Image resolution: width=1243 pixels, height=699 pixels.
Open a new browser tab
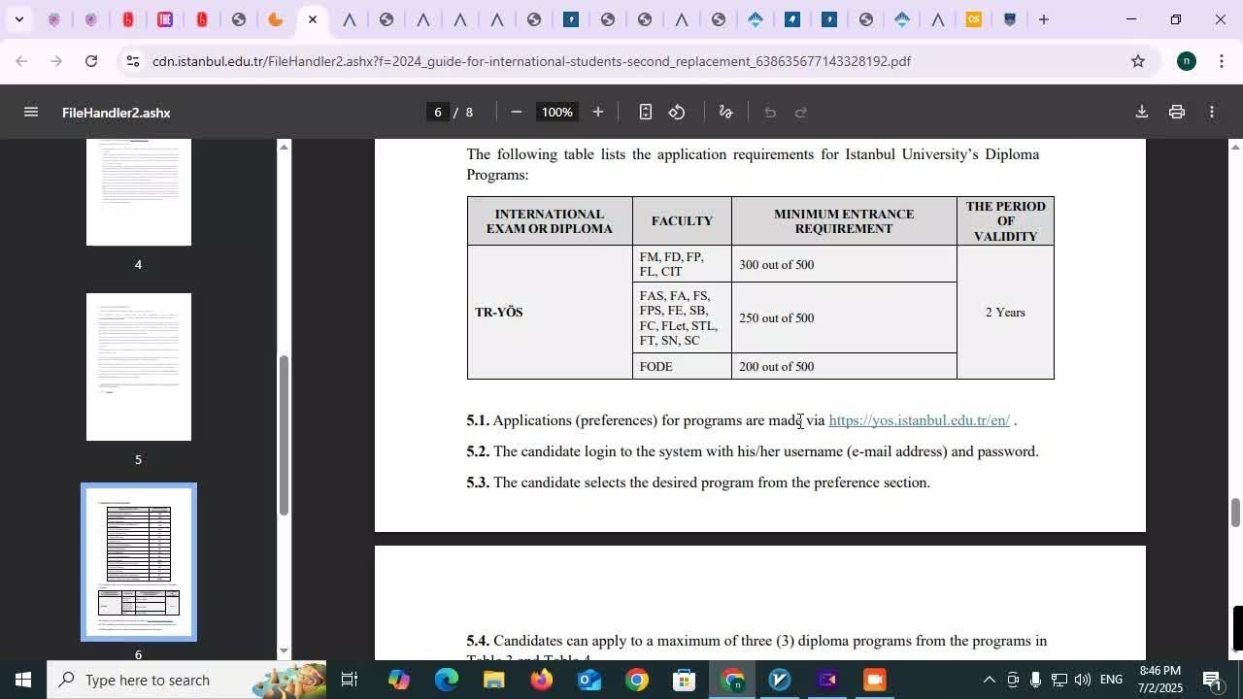coord(1043,19)
